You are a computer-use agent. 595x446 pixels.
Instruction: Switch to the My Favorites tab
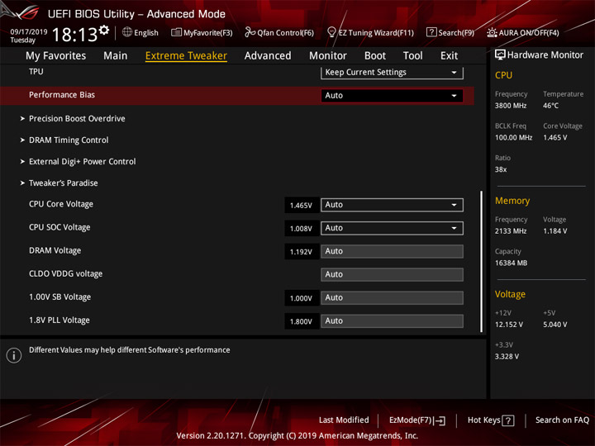[x=56, y=56]
